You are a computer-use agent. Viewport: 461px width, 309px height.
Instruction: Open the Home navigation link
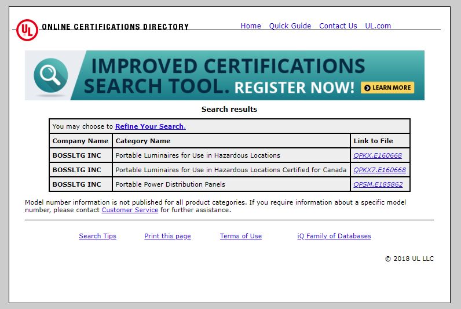[251, 26]
